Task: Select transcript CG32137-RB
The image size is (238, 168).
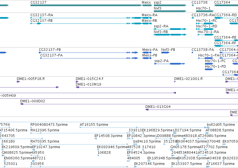Action: [41, 20]
